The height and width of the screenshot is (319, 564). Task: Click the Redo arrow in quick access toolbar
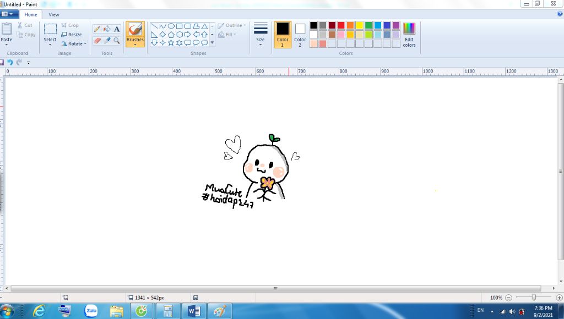click(19, 62)
